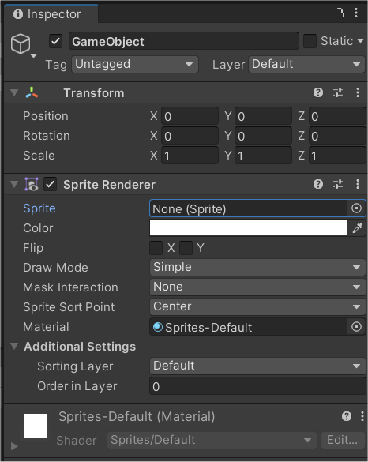Click the Inspector lock icon
368x462 pixels.
pos(340,13)
